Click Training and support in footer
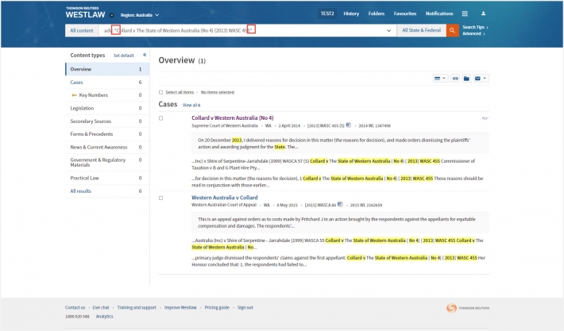Image resolution: width=564 pixels, height=331 pixels. pyautogui.click(x=137, y=308)
